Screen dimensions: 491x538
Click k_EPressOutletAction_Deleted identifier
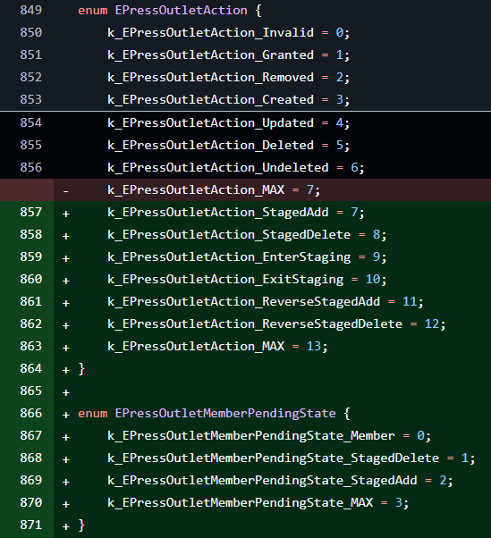(x=210, y=145)
